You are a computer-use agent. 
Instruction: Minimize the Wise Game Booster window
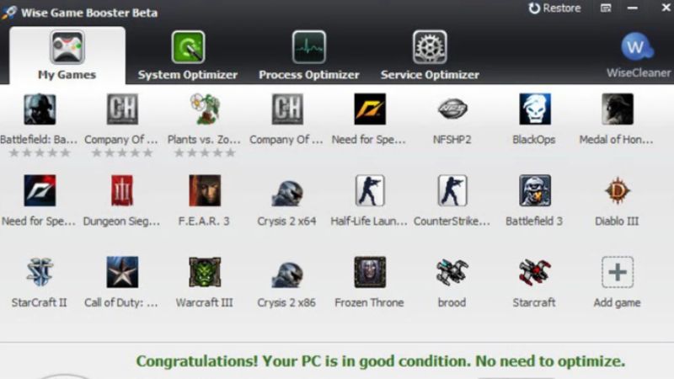pyautogui.click(x=633, y=8)
